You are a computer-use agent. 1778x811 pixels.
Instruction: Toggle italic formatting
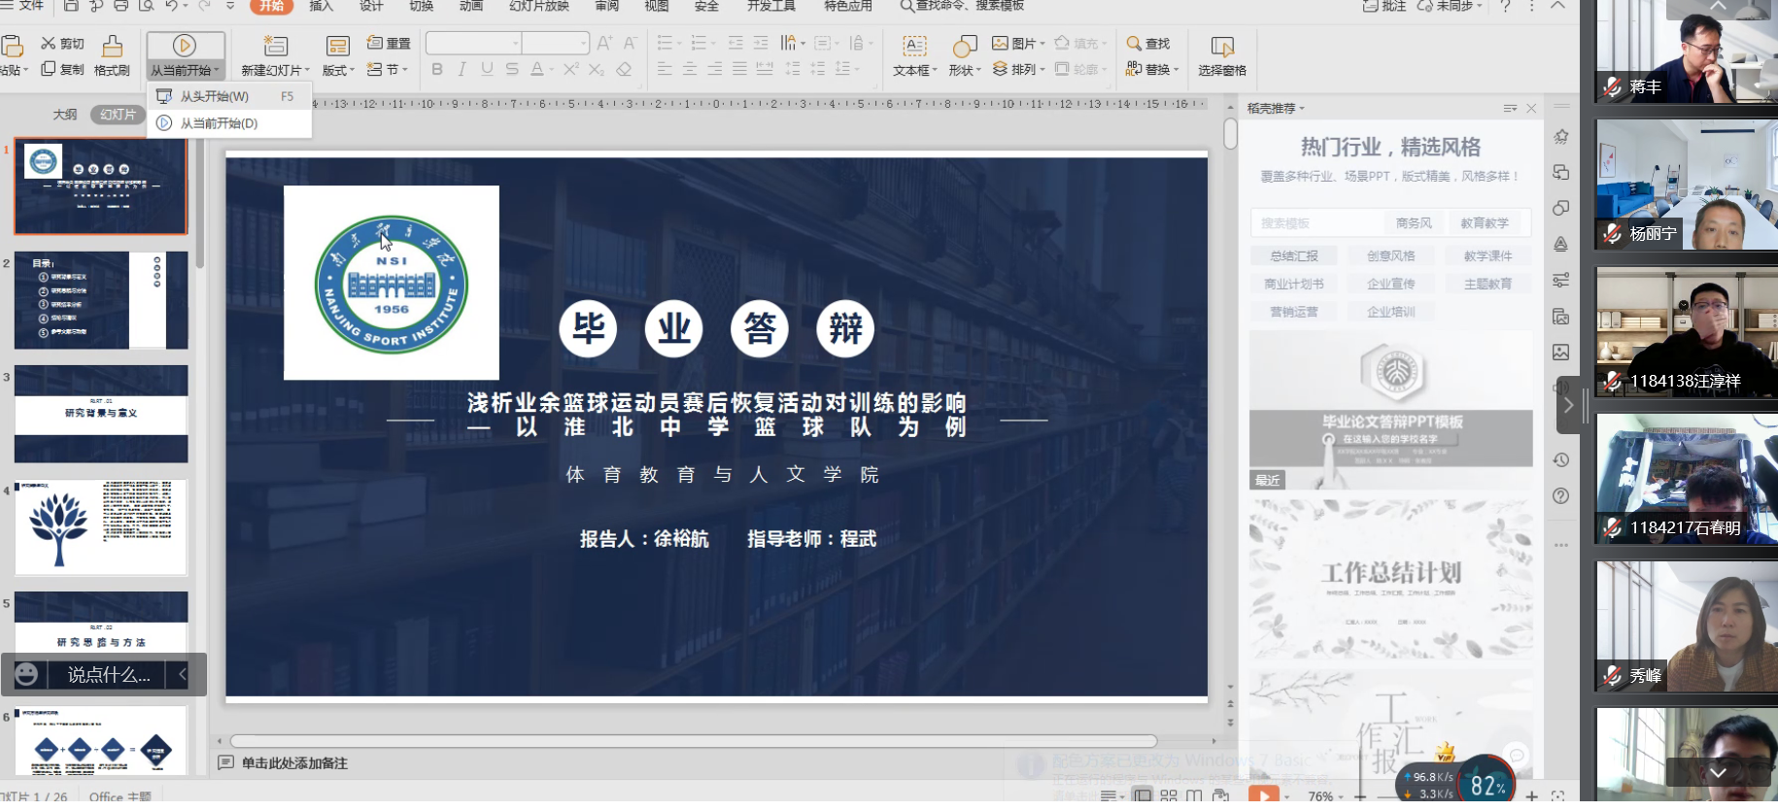462,69
